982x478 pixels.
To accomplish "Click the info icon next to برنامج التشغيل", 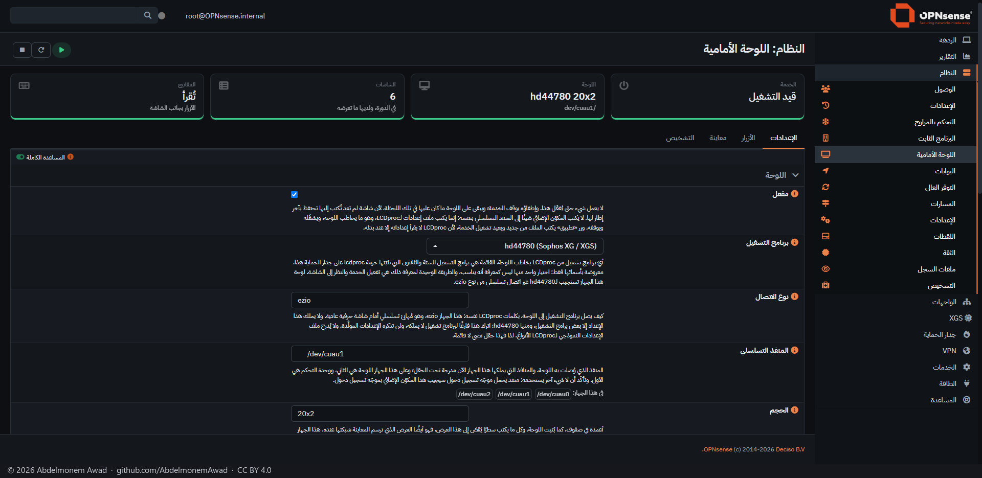I will (794, 242).
